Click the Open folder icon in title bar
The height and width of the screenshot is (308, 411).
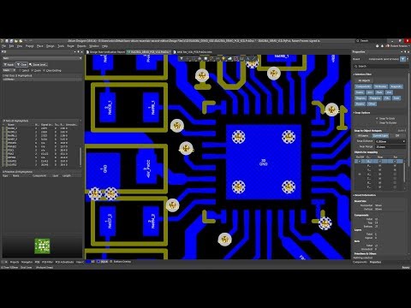(x=16, y=41)
